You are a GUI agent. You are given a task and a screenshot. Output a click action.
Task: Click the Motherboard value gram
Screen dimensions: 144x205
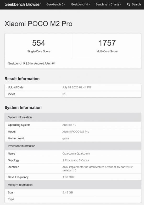pos(66,138)
